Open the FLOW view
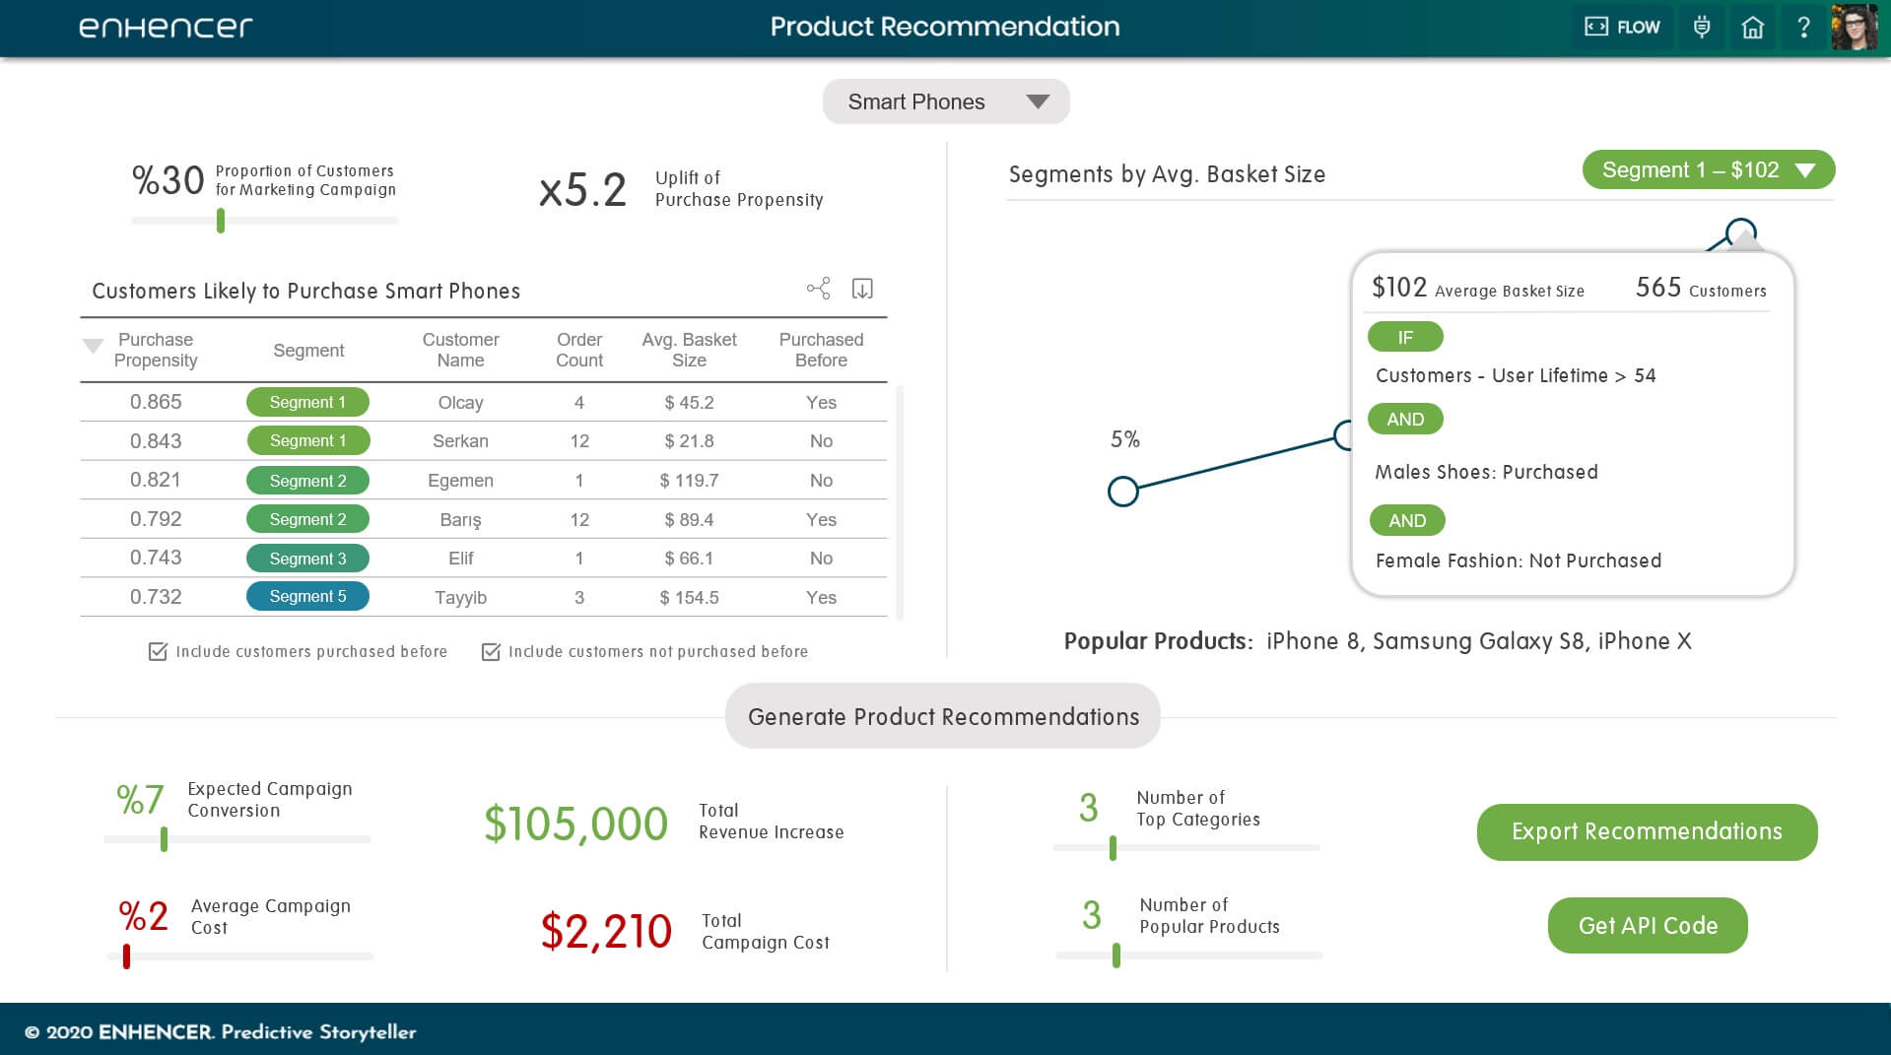The image size is (1891, 1055). [x=1622, y=27]
